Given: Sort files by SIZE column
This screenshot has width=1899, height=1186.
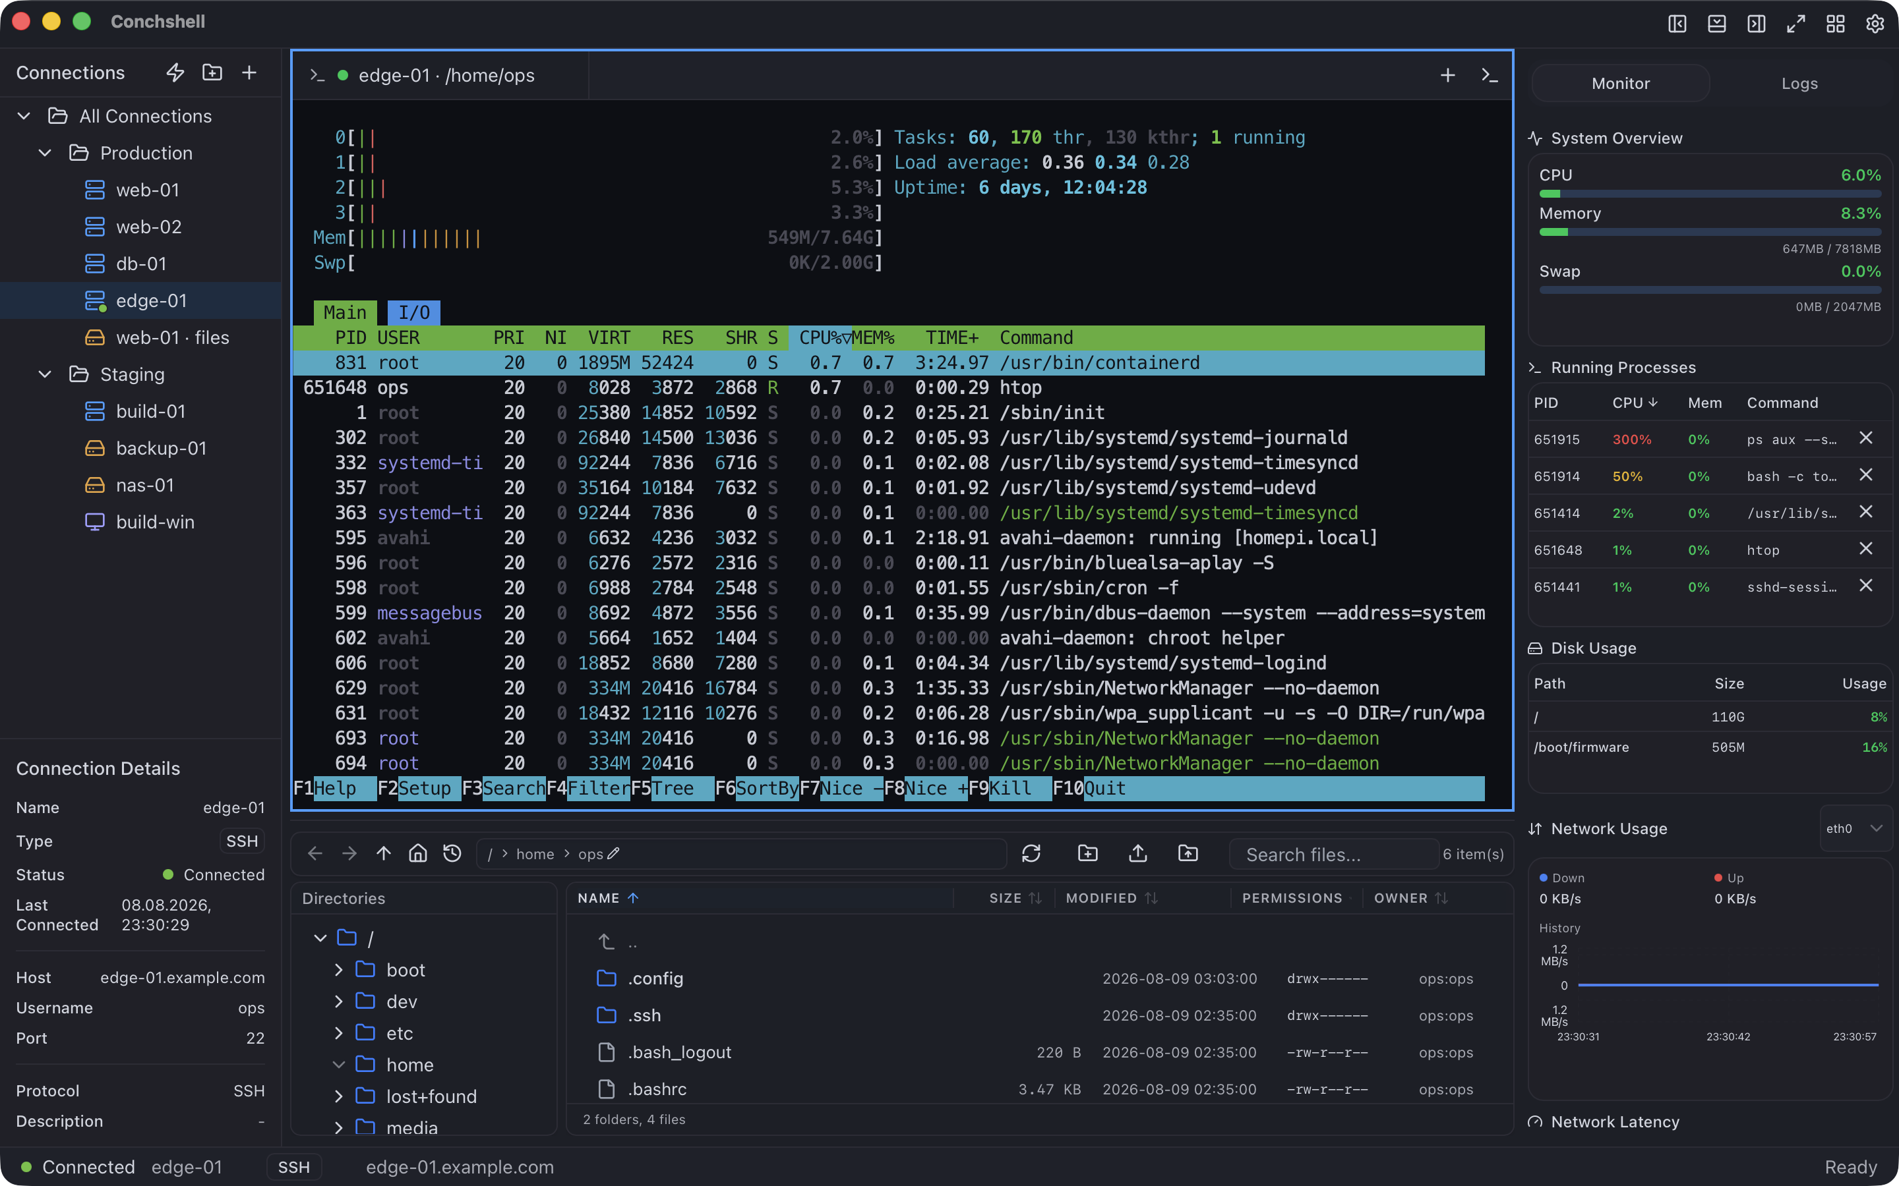Looking at the screenshot, I should 1015,898.
